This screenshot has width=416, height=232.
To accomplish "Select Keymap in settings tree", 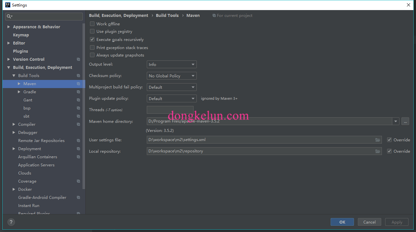I will tap(21, 35).
